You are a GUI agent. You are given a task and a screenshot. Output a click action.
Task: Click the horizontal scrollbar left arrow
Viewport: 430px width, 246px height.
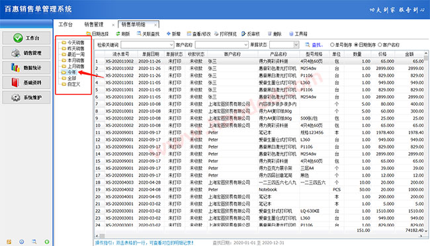coord(97,236)
